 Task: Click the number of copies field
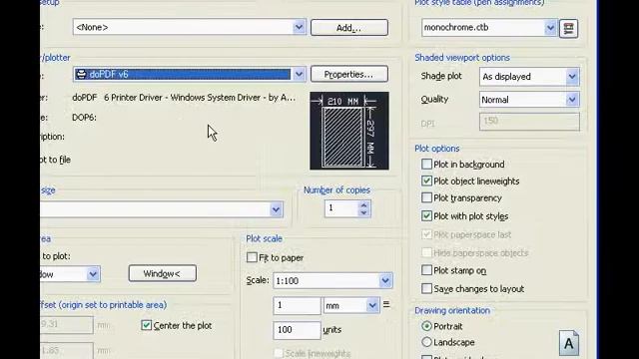coord(341,208)
